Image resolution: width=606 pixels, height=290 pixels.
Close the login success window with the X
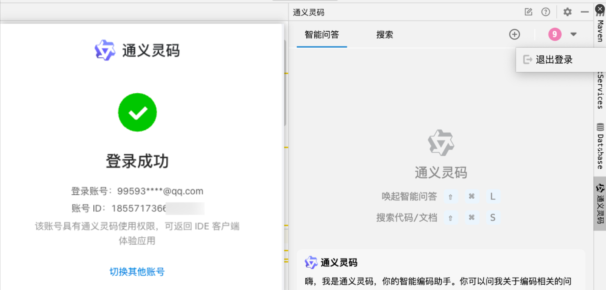click(599, 9)
